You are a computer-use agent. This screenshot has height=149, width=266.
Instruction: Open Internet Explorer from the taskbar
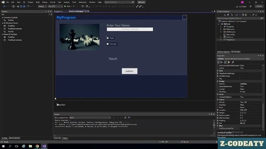(x=24, y=146)
